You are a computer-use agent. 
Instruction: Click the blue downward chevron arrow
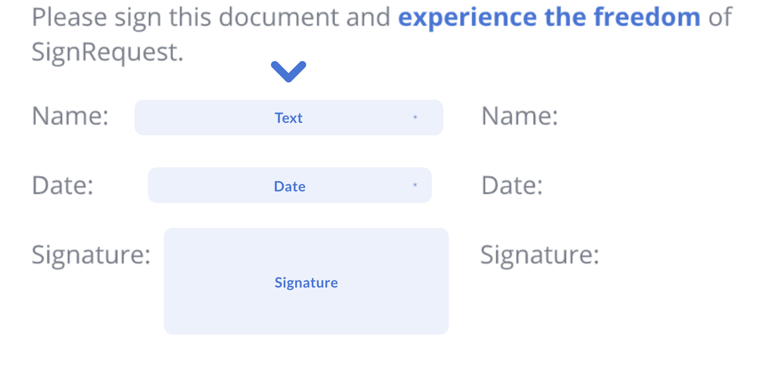click(x=288, y=72)
